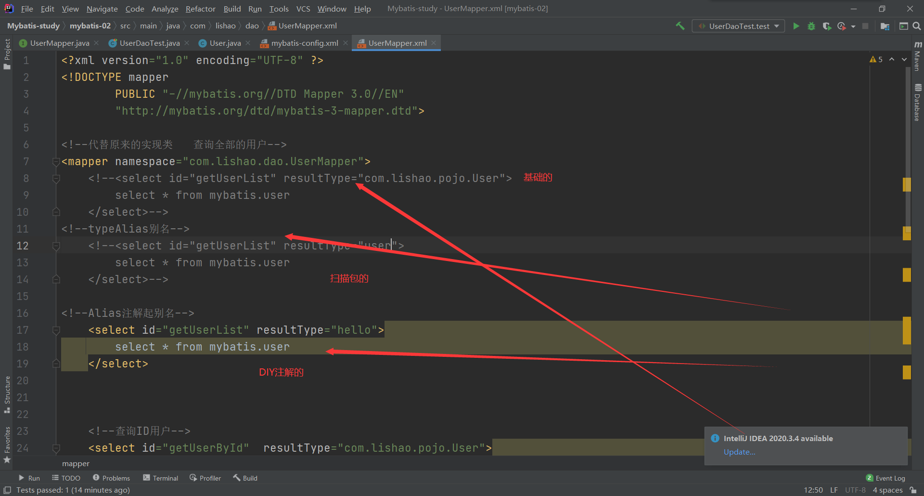Start debugging with the green bug icon
This screenshot has width=924, height=496.
811,26
